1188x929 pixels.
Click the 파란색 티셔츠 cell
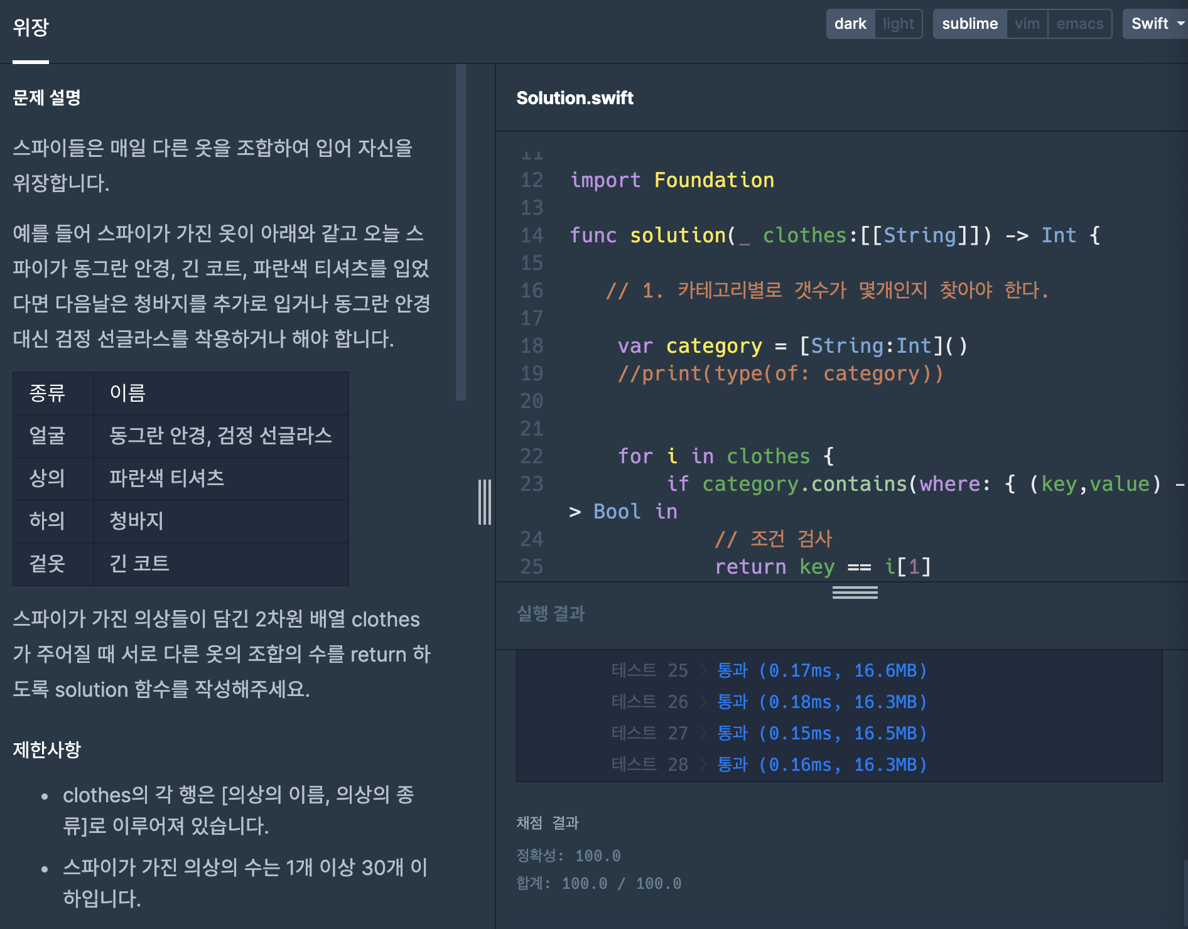click(x=221, y=479)
